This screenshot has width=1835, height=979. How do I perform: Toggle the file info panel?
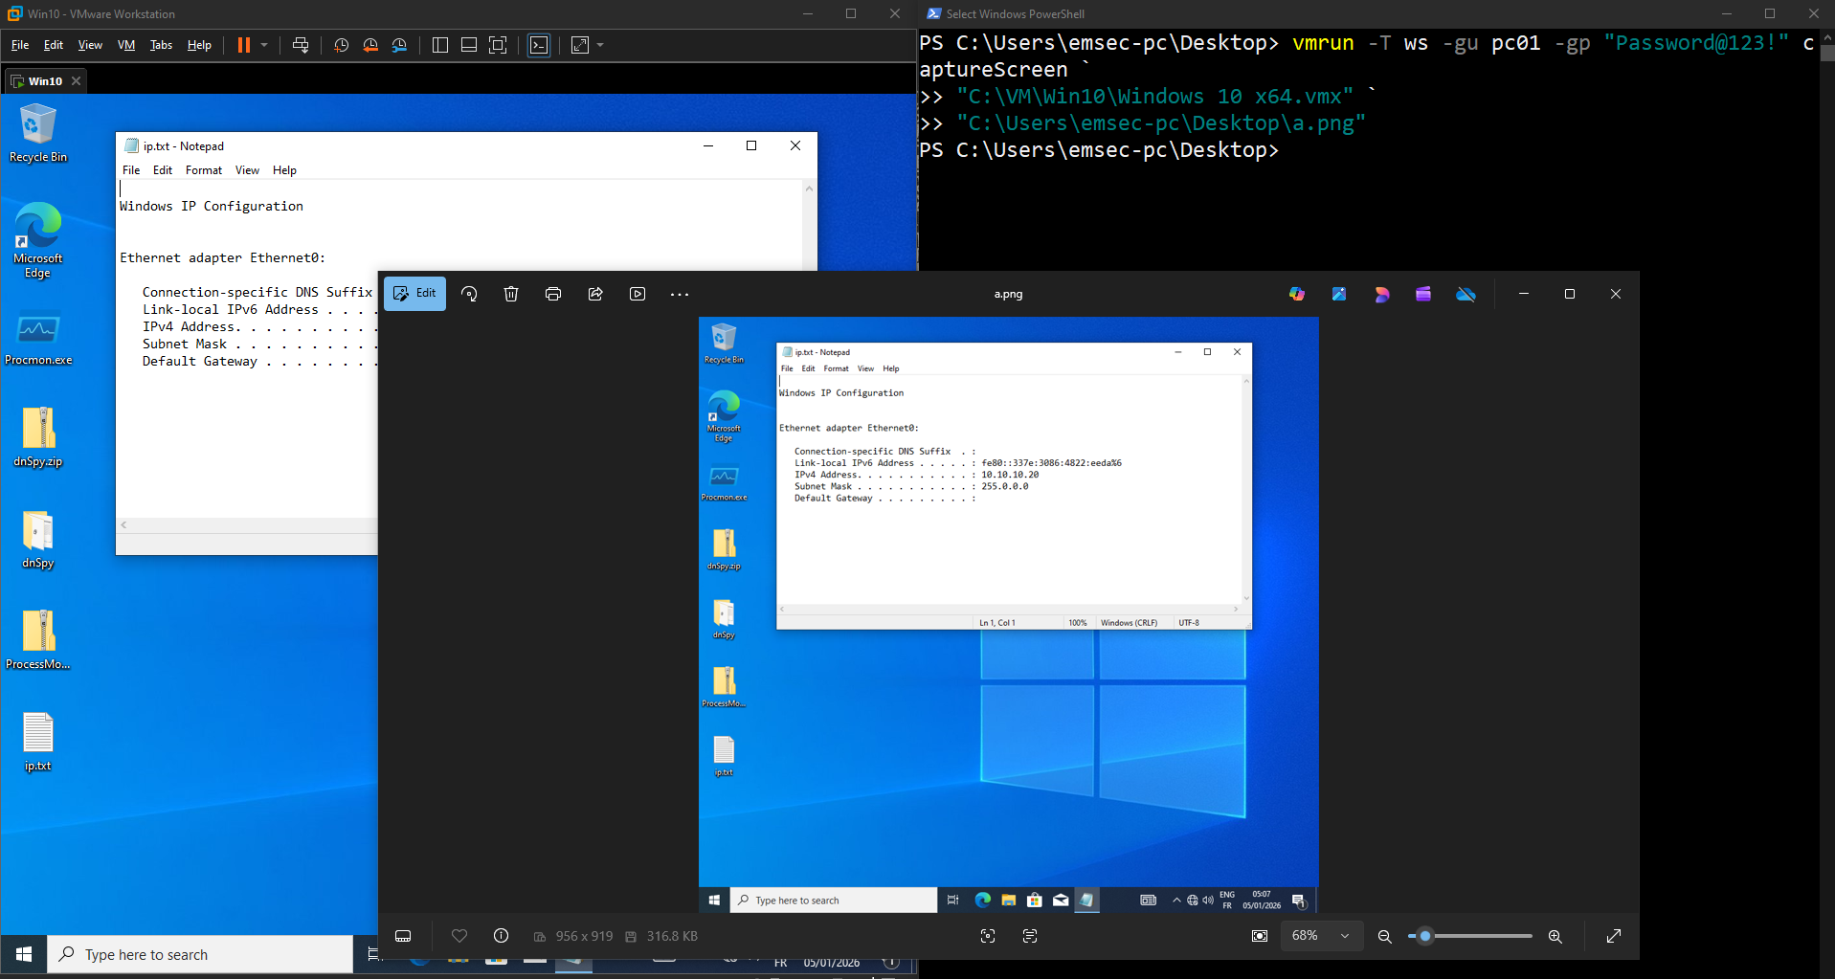point(501,936)
